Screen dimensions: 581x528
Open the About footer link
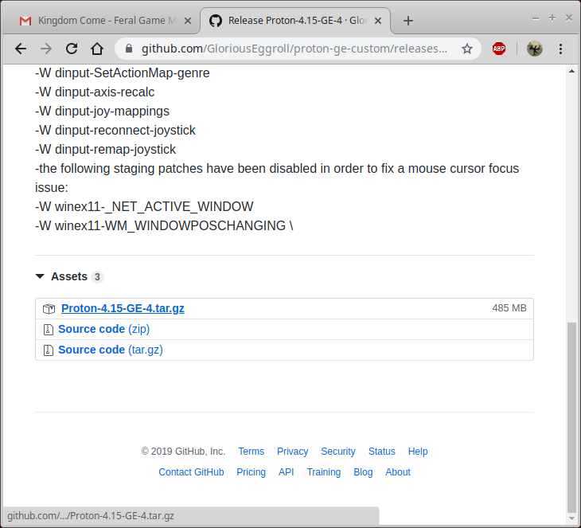coord(398,472)
